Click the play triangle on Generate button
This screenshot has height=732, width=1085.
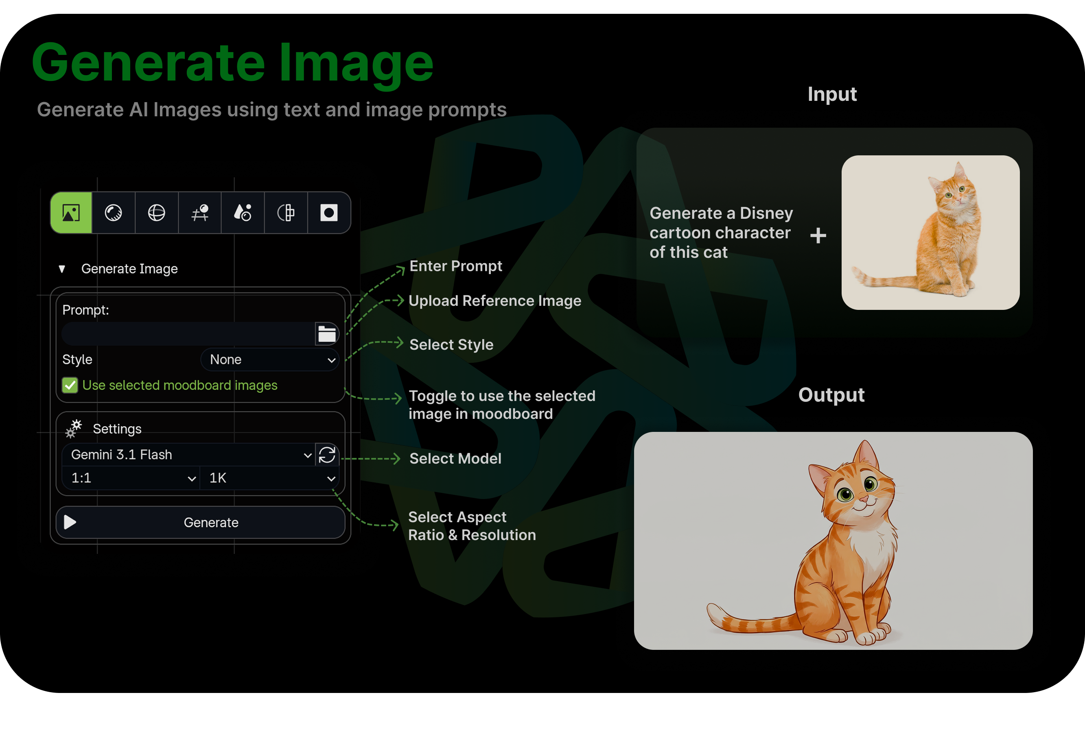click(70, 522)
